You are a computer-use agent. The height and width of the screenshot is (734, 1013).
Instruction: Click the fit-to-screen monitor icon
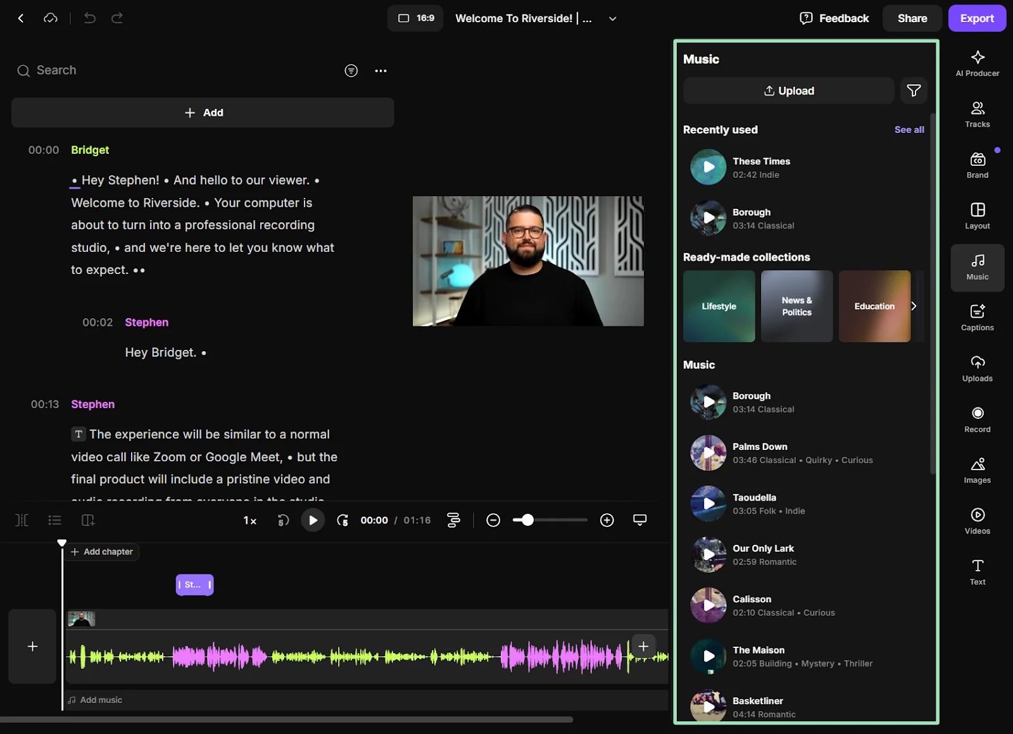(639, 520)
